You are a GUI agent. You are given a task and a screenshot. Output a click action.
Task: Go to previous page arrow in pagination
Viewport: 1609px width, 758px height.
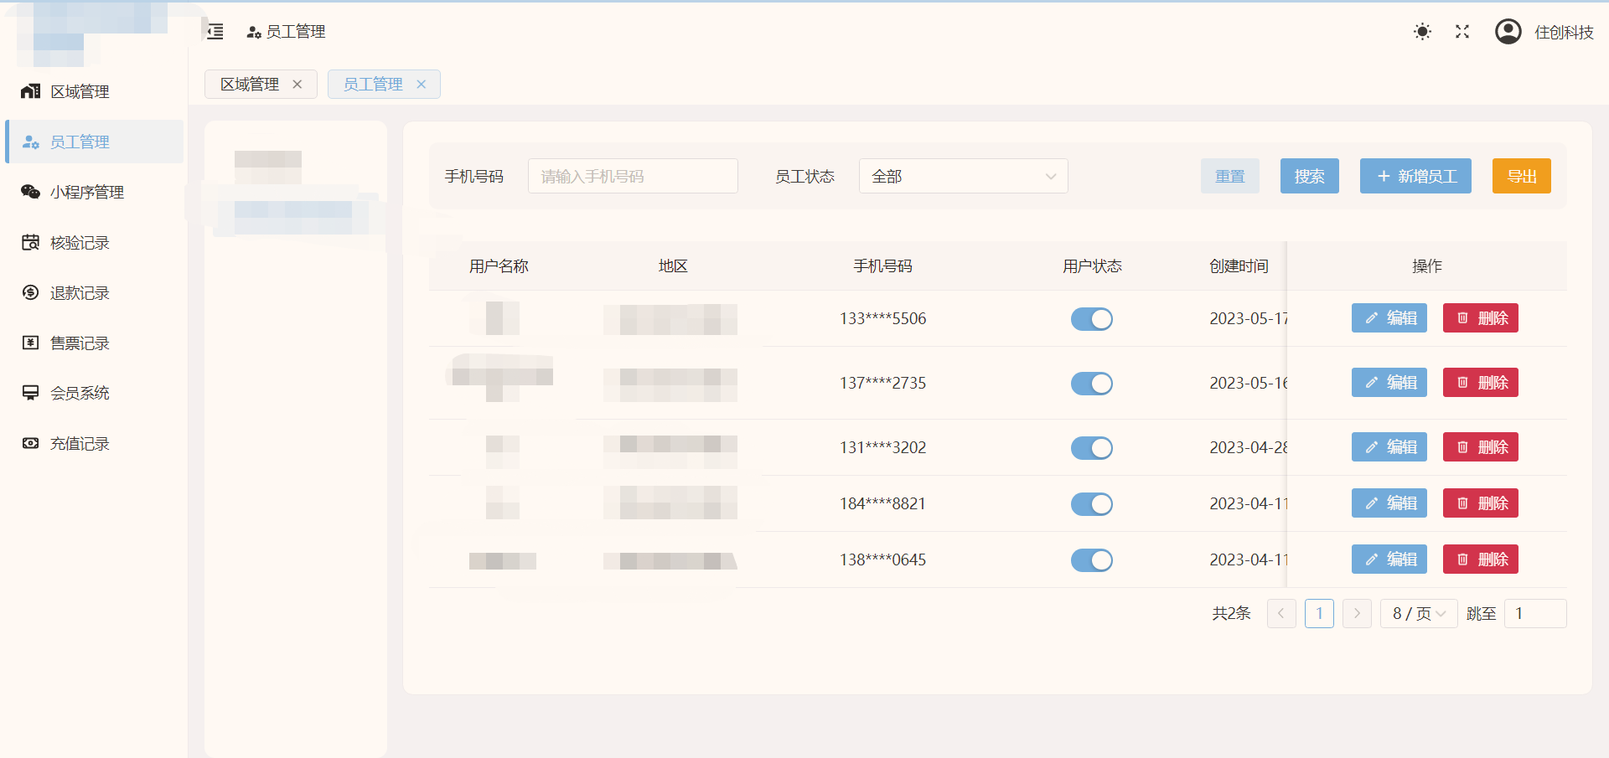coord(1281,613)
